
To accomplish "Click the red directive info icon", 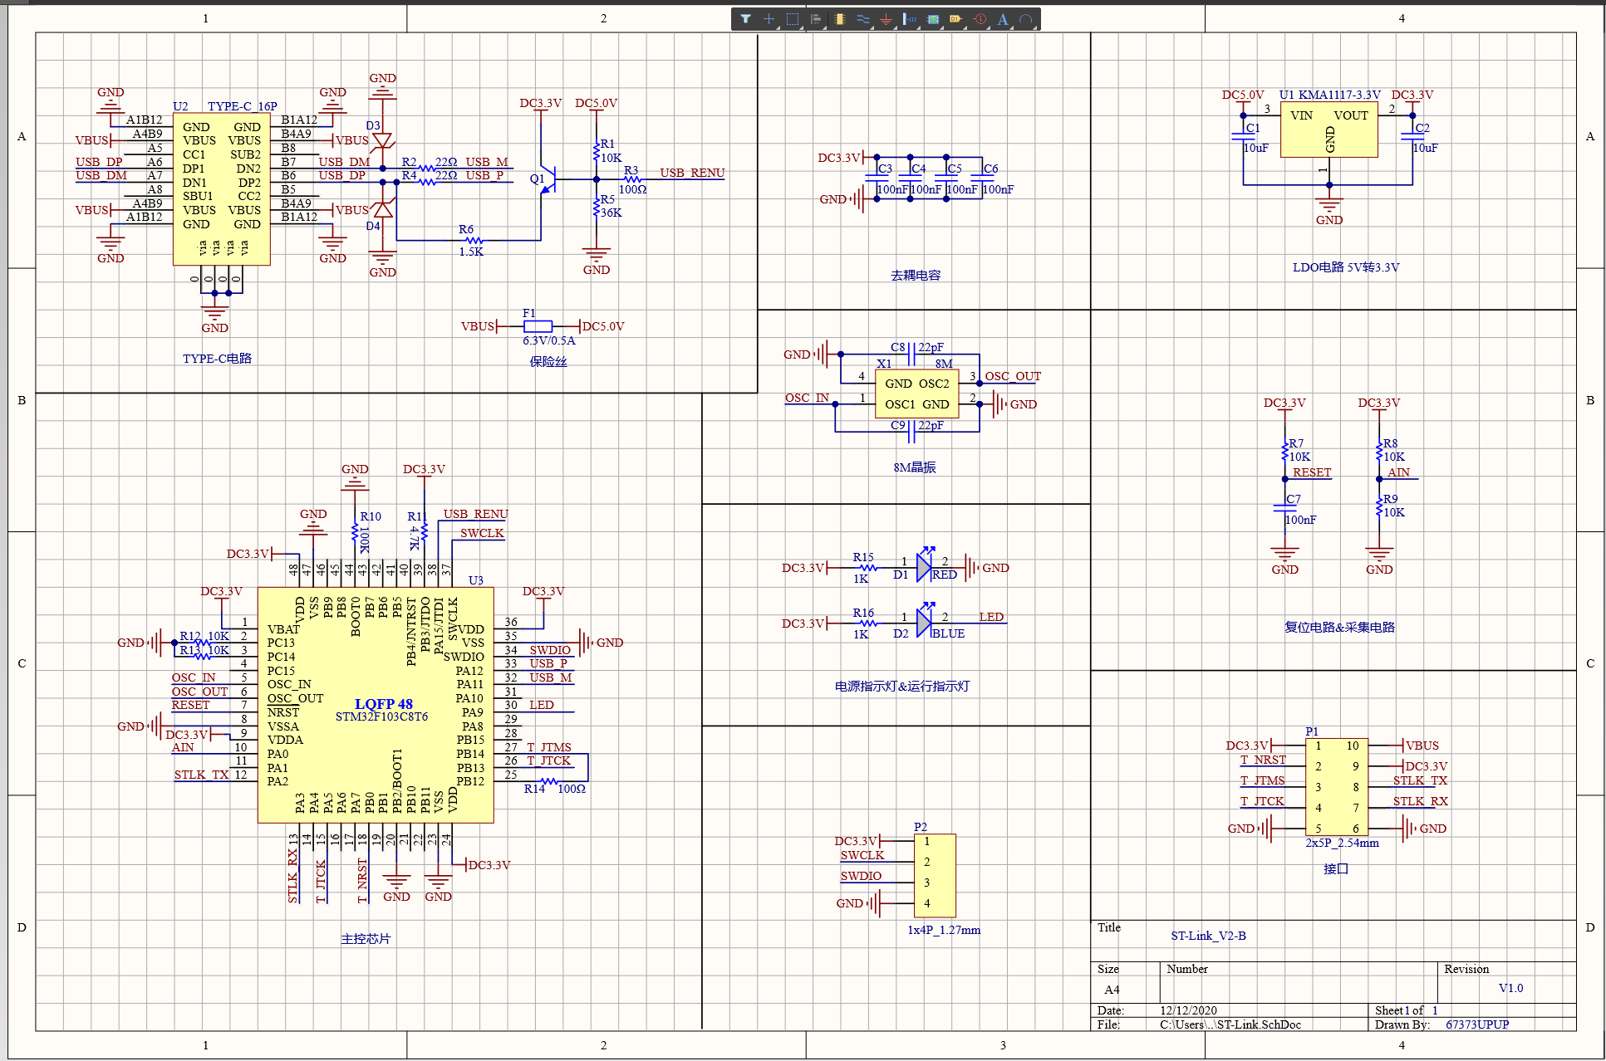I will 980,19.
